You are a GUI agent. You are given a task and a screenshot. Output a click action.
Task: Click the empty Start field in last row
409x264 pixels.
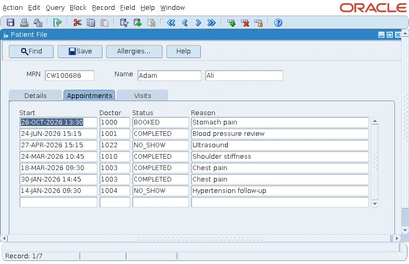point(58,202)
